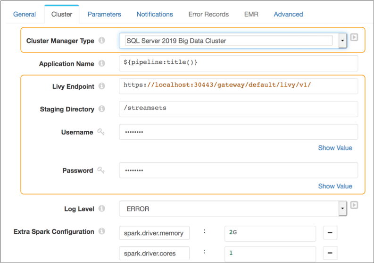Show info tooltip for Livy Endpoint
Screen dimensions: 374x263
pos(102,86)
